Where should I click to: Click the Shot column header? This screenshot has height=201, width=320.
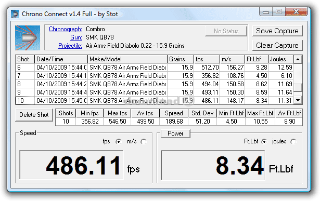point(25,59)
